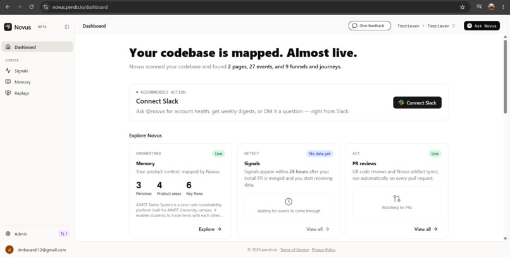Open the browser's three-dot menu
This screenshot has height=257, width=510.
click(503, 7)
